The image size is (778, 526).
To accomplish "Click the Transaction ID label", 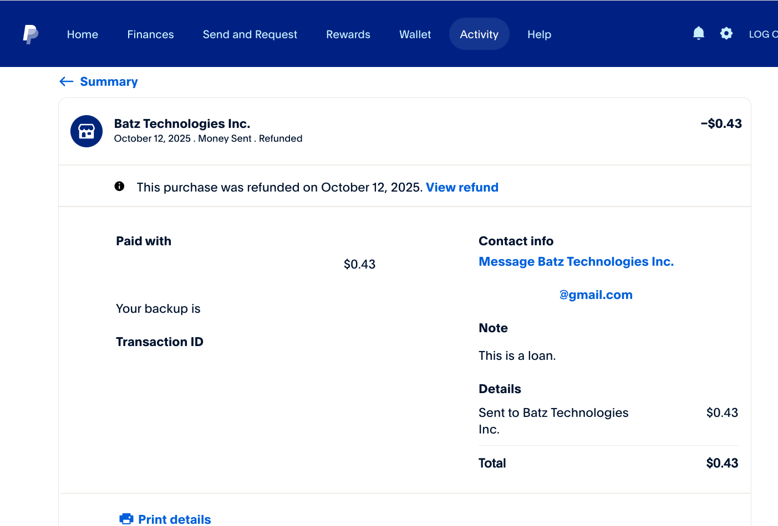I will [160, 342].
